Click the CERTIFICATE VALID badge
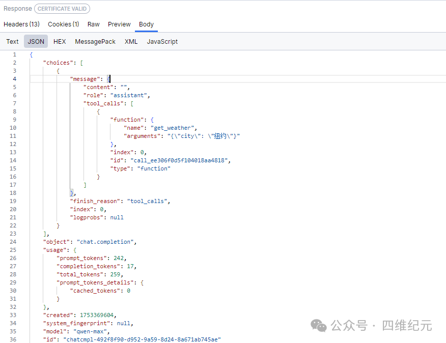Viewport: 446px width, 343px height. point(62,9)
